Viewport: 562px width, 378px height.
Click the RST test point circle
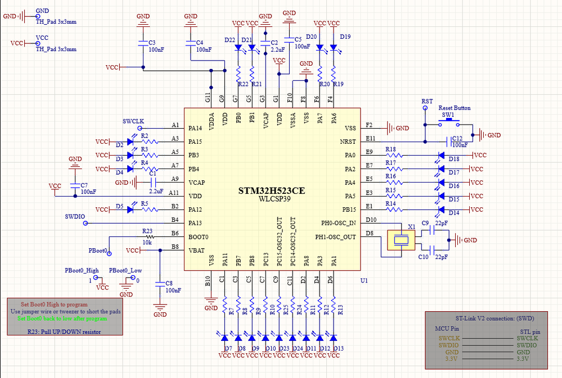[425, 108]
